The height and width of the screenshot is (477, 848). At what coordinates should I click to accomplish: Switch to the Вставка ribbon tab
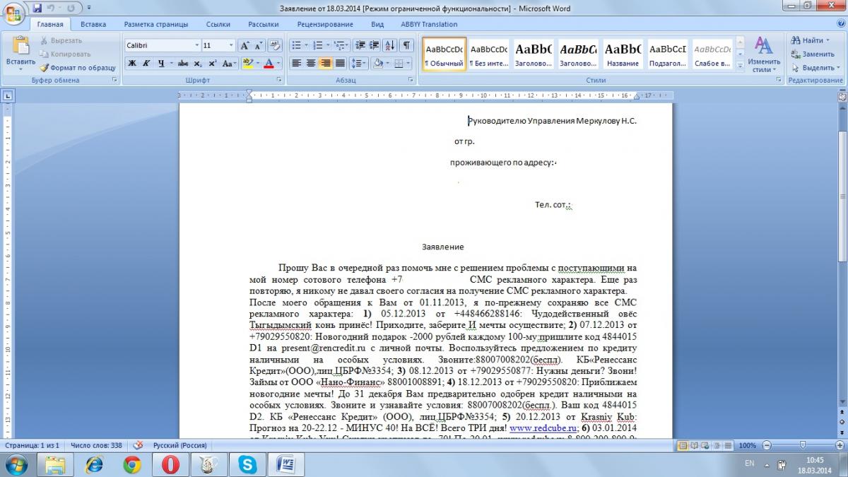coord(93,24)
